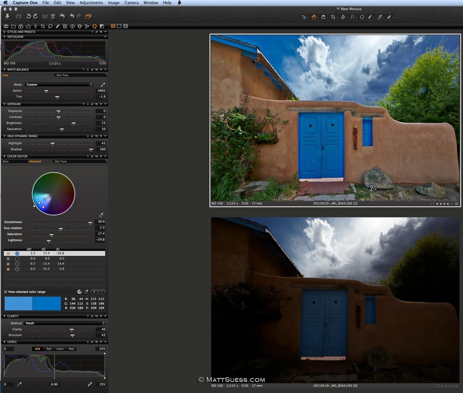
Task: Click the Import images download icon
Action: coord(7,17)
